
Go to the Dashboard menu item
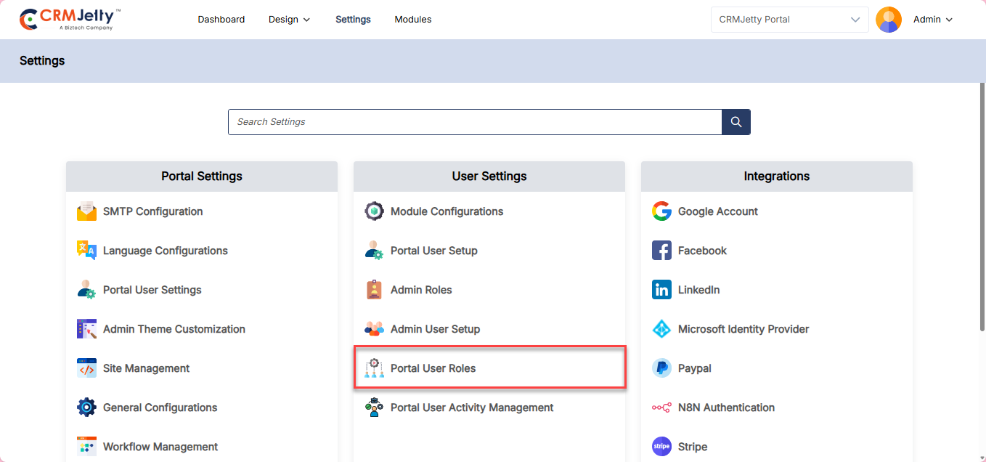(221, 20)
